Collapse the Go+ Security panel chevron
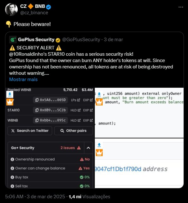The height and width of the screenshot is (203, 188). click(x=88, y=148)
